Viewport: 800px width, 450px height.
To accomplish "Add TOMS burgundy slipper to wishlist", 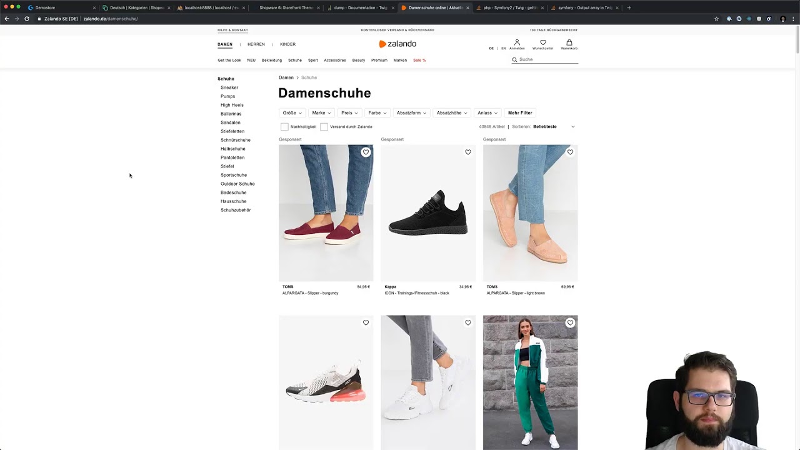I will point(366,152).
